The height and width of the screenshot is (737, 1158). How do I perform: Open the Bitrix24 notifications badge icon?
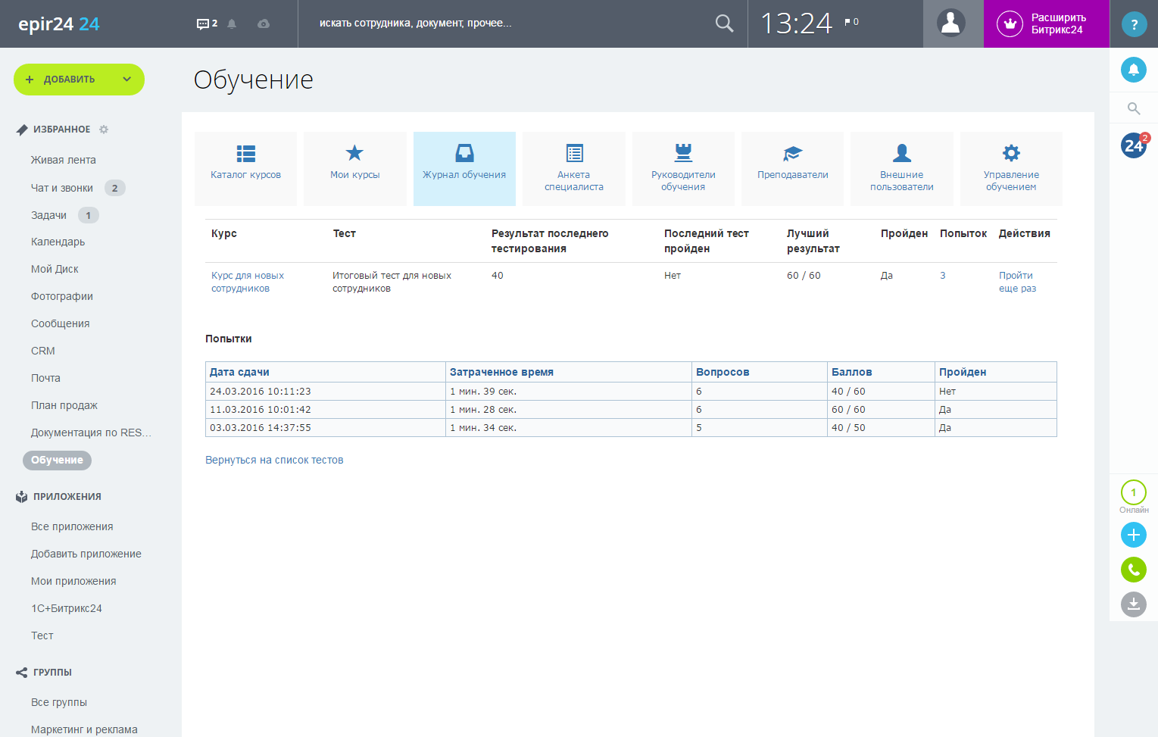pyautogui.click(x=1135, y=145)
